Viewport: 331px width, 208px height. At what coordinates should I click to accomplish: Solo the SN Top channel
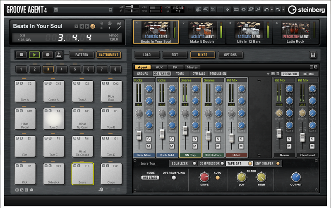coord(194,139)
